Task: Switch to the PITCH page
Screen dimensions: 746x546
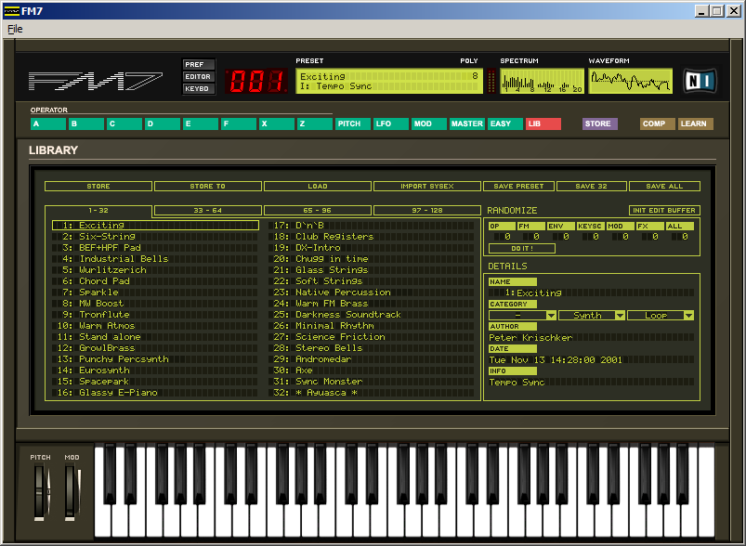Action: (x=352, y=123)
